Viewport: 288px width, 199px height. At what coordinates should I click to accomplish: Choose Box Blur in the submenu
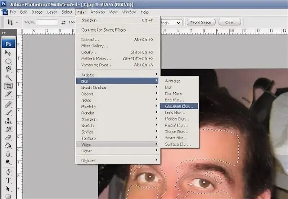[179, 100]
